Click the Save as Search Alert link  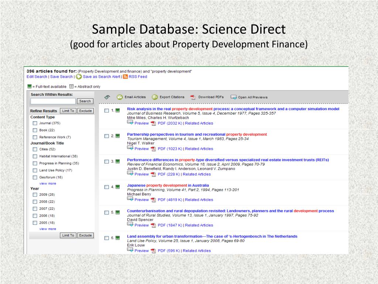102,77
